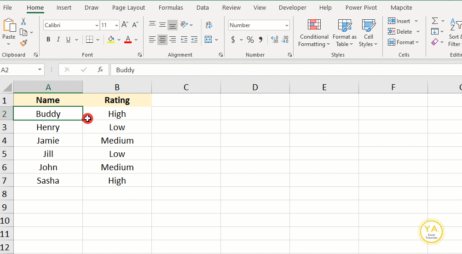462x254 pixels.
Task: Apply Percent Style
Action: pyautogui.click(x=250, y=40)
